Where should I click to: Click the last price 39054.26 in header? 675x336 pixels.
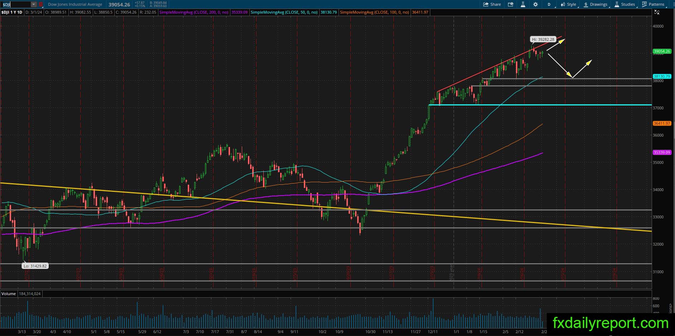point(119,5)
